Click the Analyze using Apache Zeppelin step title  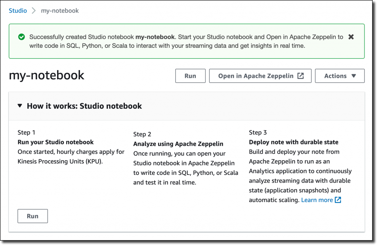click(178, 144)
